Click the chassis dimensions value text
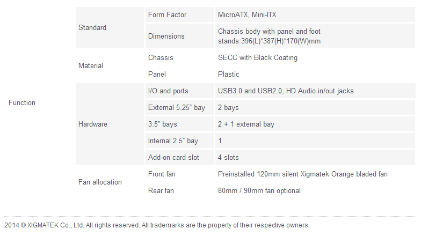 coord(270,36)
